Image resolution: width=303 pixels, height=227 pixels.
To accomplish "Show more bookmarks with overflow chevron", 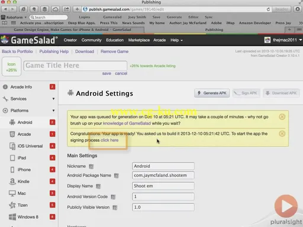I will (301, 23).
